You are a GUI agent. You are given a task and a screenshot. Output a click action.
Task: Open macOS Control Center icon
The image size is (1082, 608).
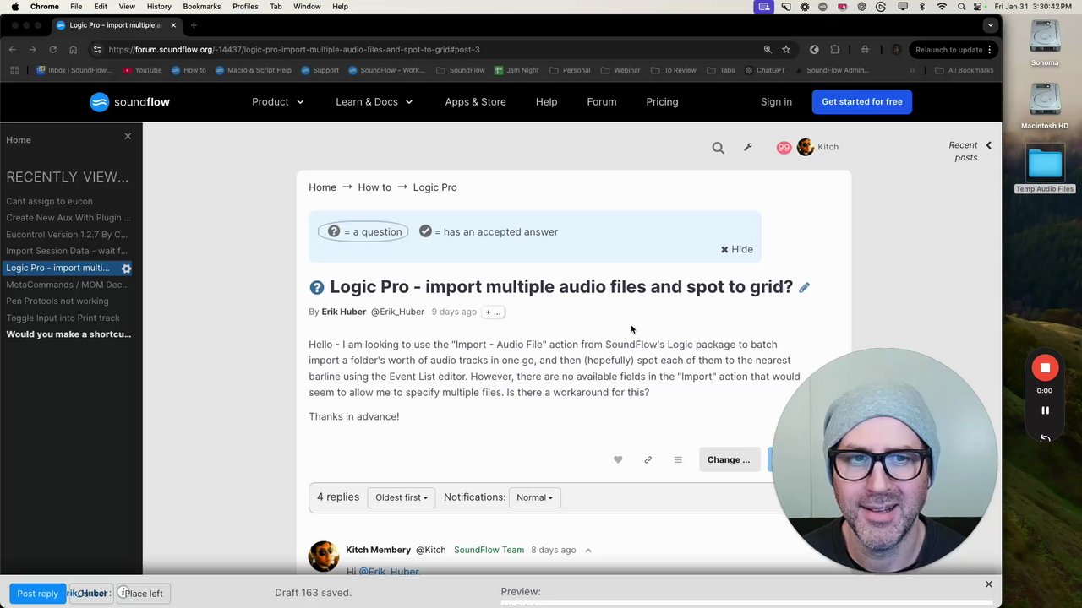(x=981, y=7)
